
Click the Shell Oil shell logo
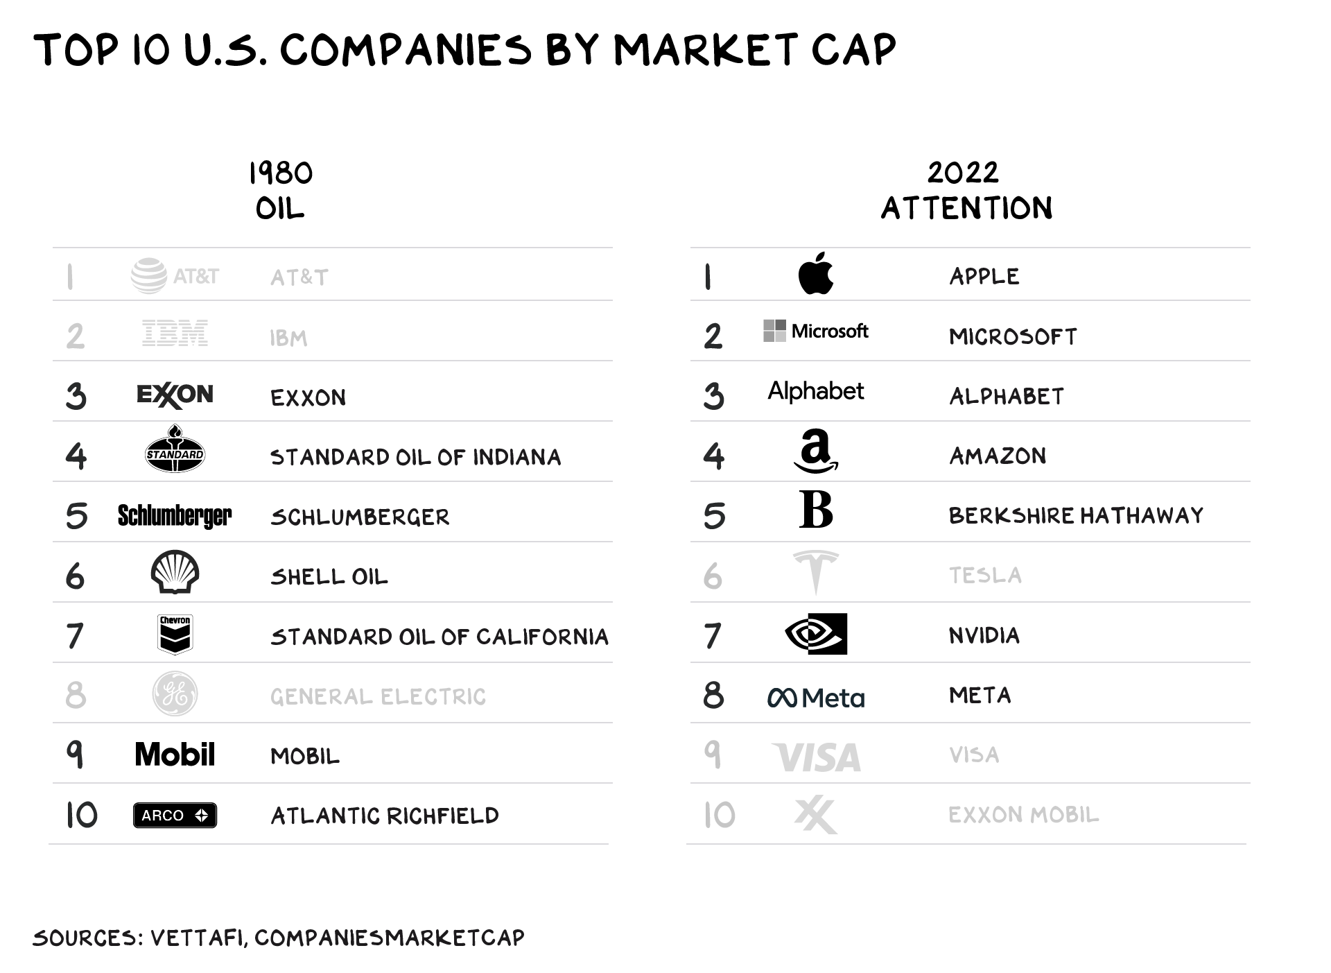coord(175,572)
